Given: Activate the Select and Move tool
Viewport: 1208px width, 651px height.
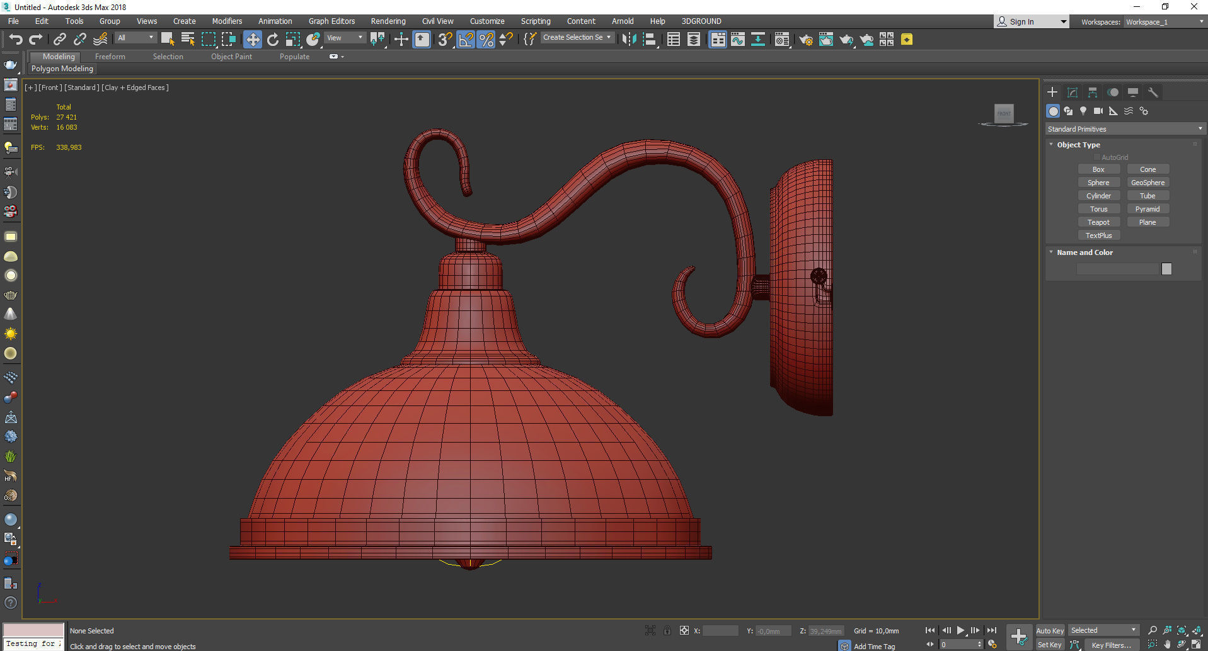Looking at the screenshot, I should coord(252,40).
